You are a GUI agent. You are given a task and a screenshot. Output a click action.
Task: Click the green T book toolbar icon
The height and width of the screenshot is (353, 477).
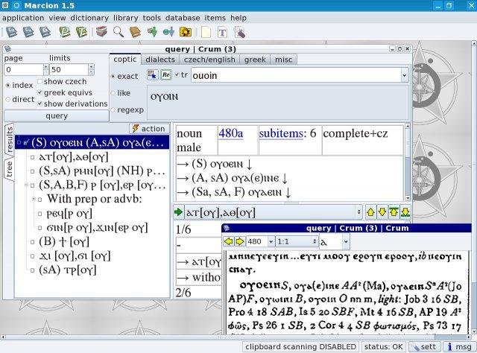coord(81,32)
